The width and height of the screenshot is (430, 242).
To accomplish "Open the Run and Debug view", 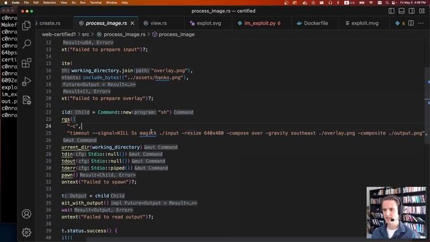I will click(x=27, y=81).
